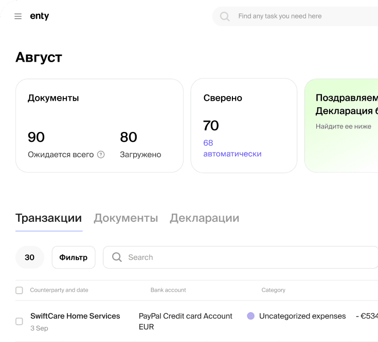Open the SwiftCare Home Services transaction

point(75,316)
